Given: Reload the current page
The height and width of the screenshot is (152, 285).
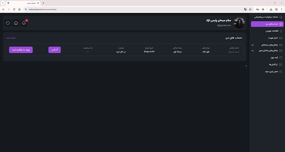Looking at the screenshot, I should [14, 9].
